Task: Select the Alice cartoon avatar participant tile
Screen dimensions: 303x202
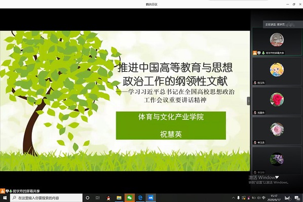Action: tap(277, 71)
